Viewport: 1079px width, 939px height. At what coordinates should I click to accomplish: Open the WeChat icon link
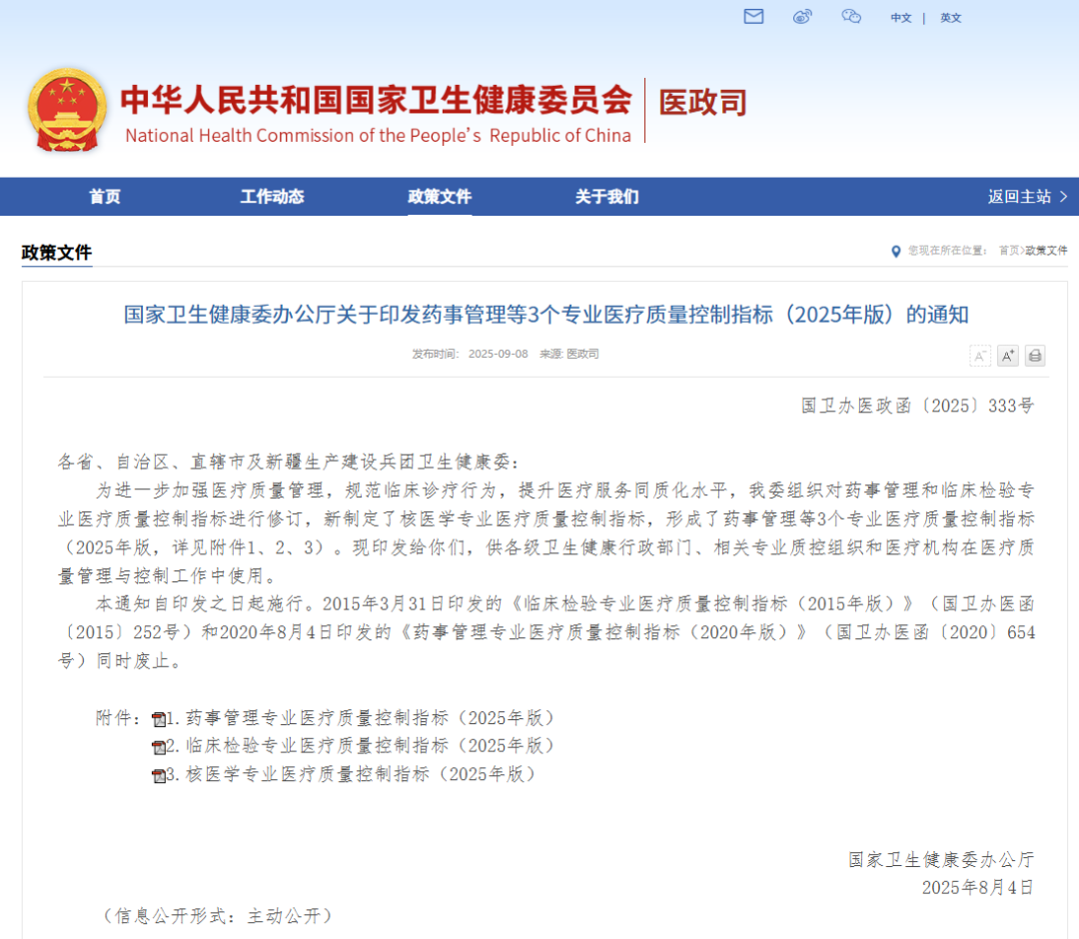pyautogui.click(x=851, y=17)
